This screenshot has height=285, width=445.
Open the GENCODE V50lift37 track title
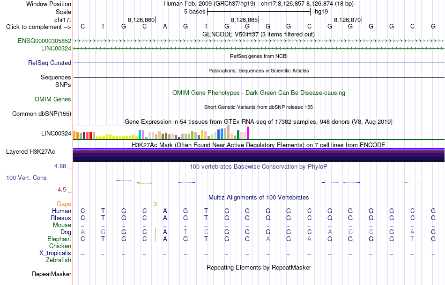pos(259,34)
